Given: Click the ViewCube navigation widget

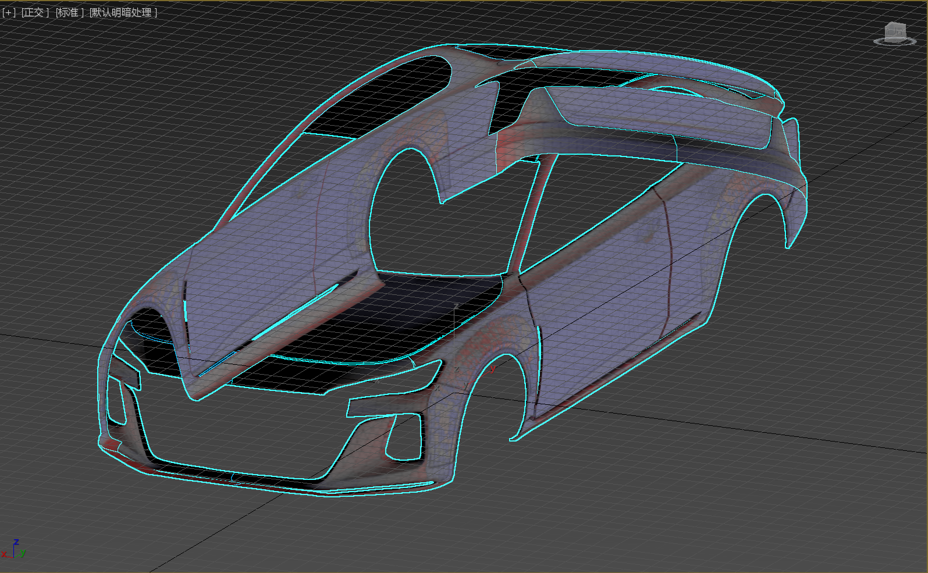Looking at the screenshot, I should click(895, 34).
